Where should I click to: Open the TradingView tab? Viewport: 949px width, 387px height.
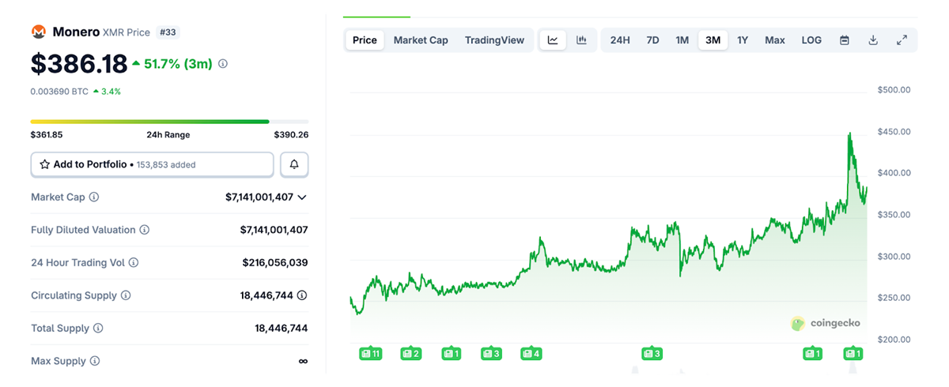point(494,40)
